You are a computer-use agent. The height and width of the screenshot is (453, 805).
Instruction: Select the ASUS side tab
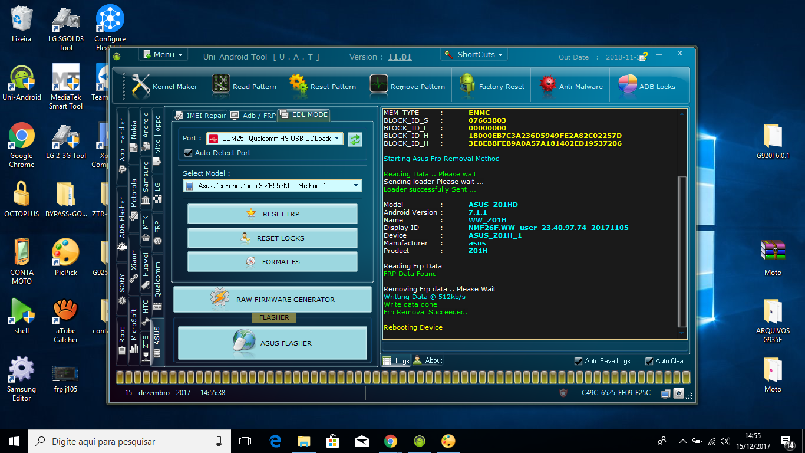coord(157,341)
